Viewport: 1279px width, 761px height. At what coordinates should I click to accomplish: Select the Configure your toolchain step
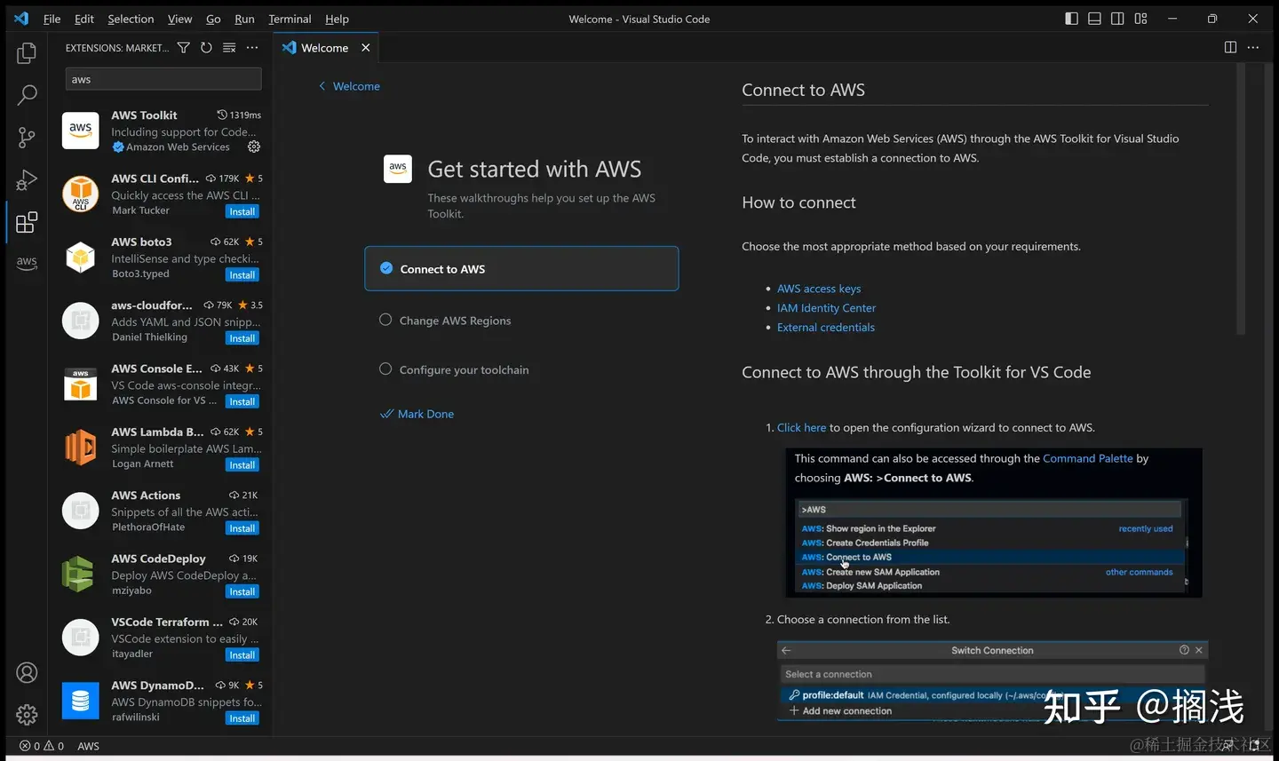pos(464,369)
